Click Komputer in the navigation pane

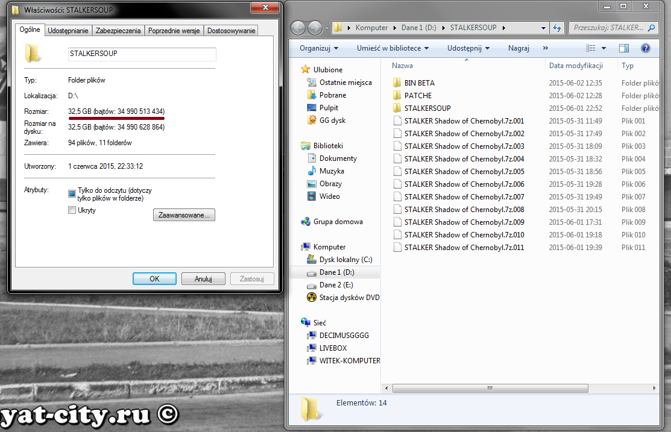pos(330,247)
